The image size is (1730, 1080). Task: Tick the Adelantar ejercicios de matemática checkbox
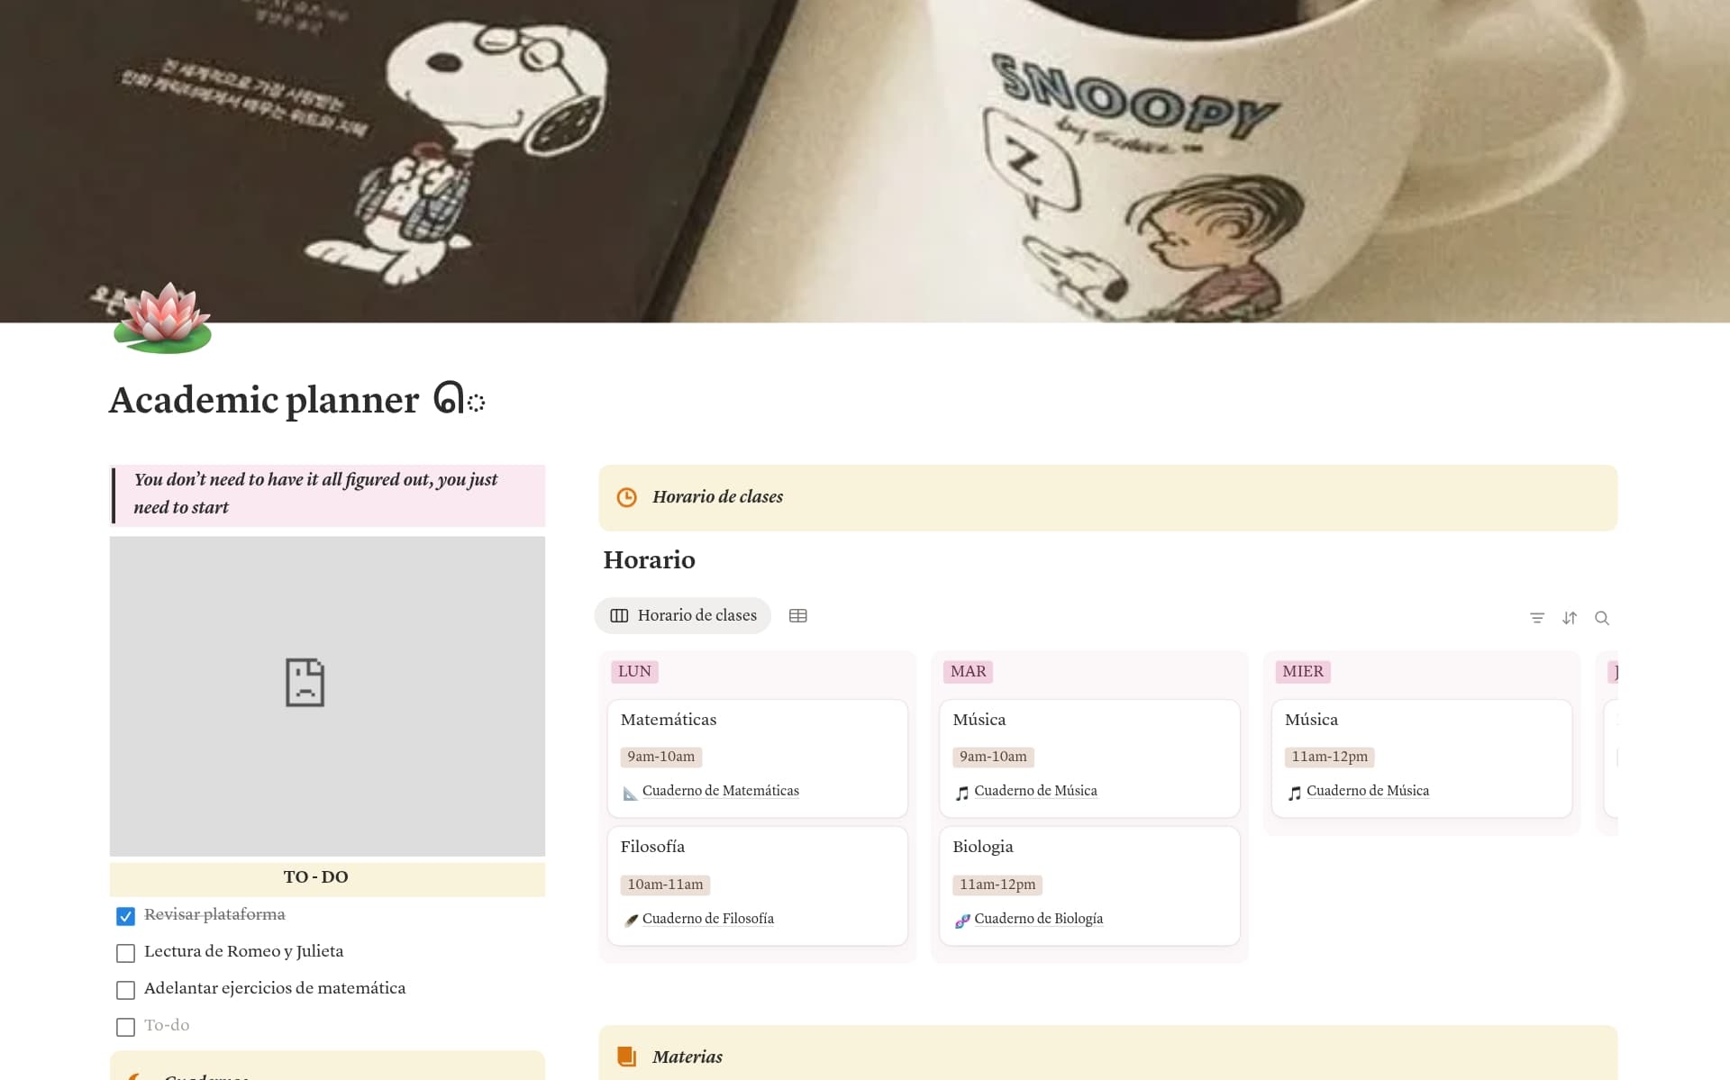coord(125,990)
